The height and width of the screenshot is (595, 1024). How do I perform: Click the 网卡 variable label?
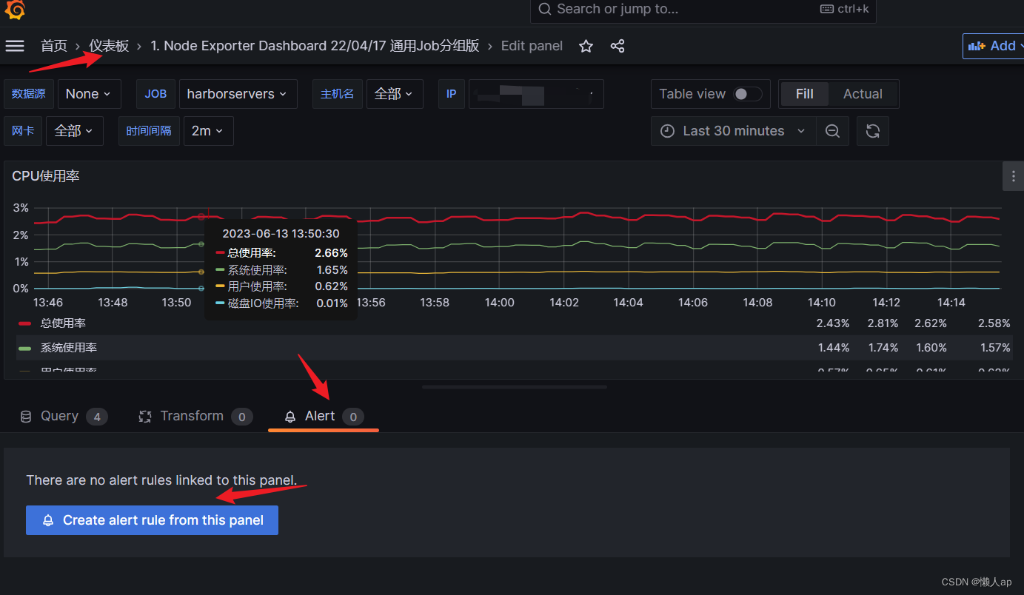coord(23,131)
